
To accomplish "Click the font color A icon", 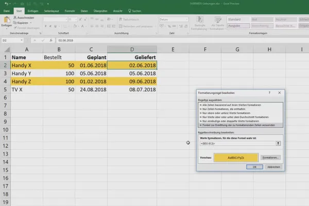I will coord(82,26).
